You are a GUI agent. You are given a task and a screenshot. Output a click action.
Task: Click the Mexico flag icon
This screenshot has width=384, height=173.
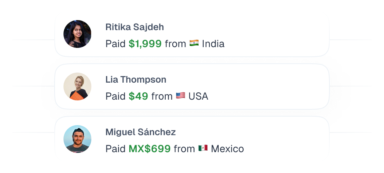(203, 149)
